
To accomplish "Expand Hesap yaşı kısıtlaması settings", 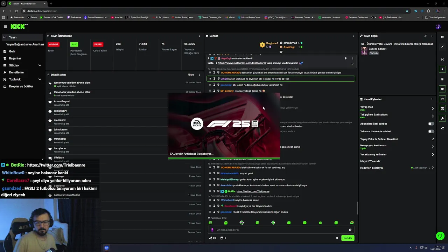I will (433, 147).
